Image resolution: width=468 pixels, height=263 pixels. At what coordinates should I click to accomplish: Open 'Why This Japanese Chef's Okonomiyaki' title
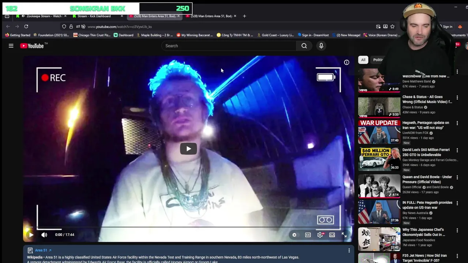tap(424, 232)
